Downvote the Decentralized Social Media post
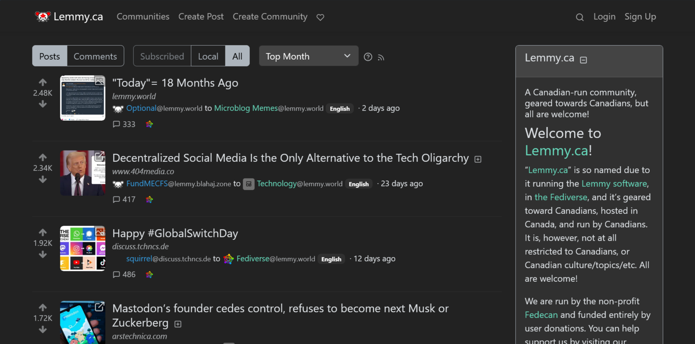 (43, 179)
